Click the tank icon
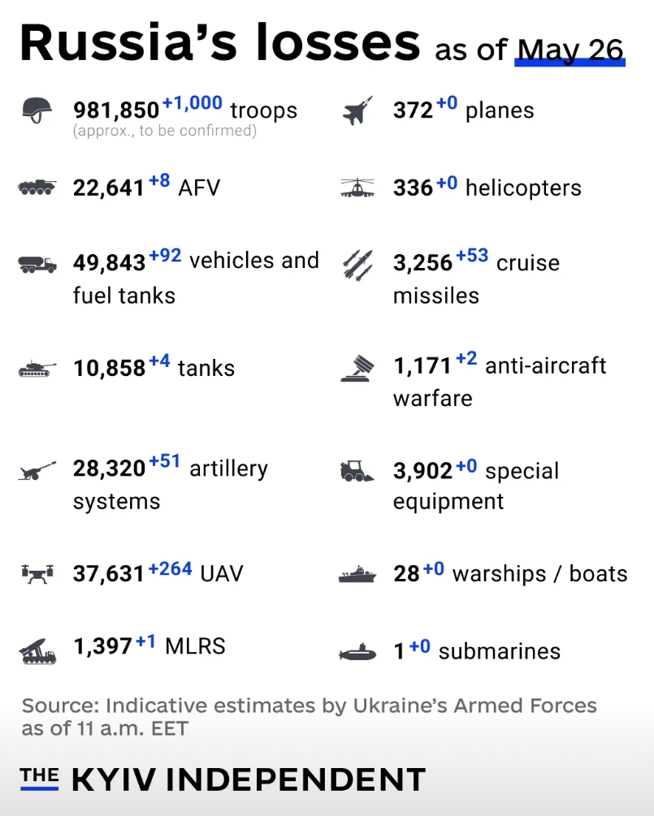 [x=37, y=369]
